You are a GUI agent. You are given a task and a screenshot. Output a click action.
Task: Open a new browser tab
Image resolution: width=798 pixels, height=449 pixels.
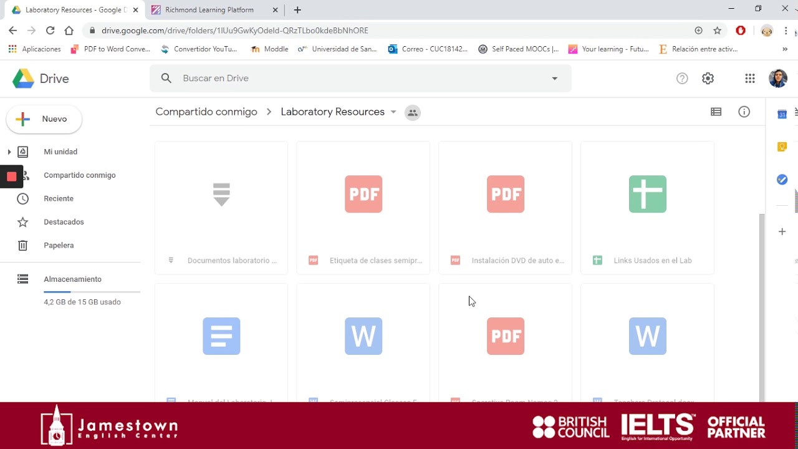[x=297, y=10]
